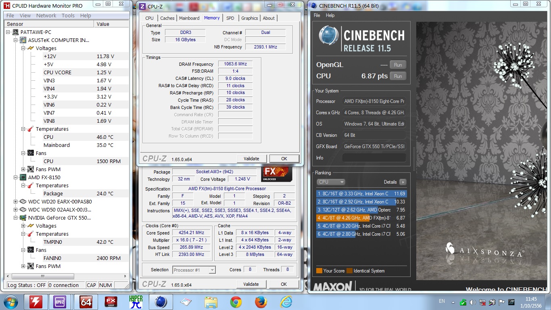
Task: Click the Info field in Cinebench
Action: point(374,158)
